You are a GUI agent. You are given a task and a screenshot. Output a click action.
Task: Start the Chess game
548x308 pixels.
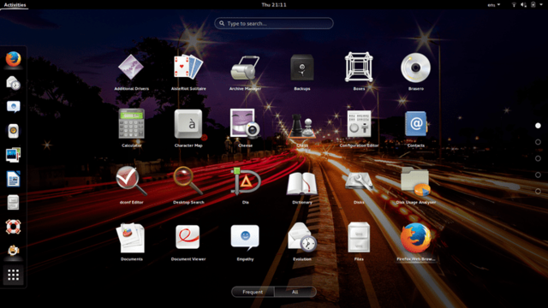[302, 125]
